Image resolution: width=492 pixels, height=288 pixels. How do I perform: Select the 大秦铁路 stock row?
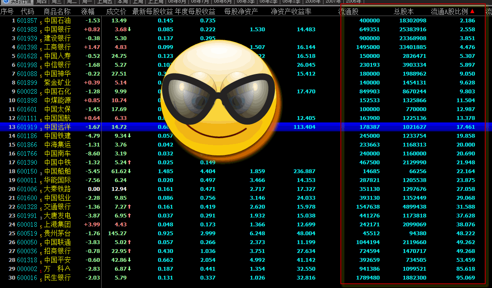click(x=246, y=189)
